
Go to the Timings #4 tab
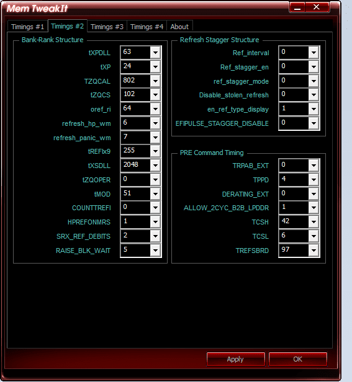[x=147, y=27]
